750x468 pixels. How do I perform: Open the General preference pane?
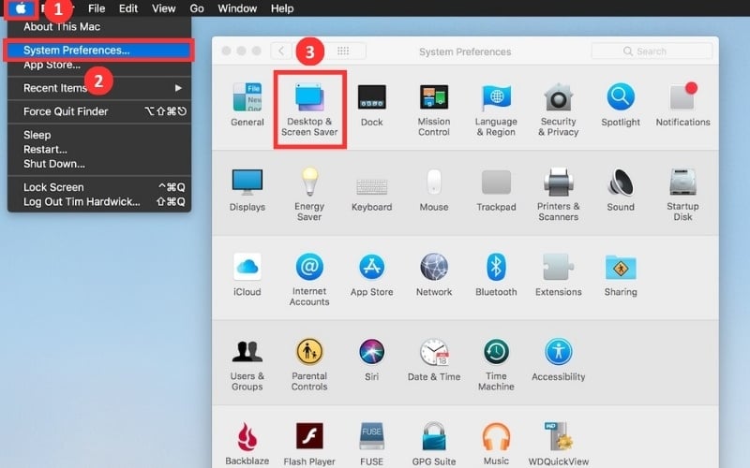tap(247, 104)
